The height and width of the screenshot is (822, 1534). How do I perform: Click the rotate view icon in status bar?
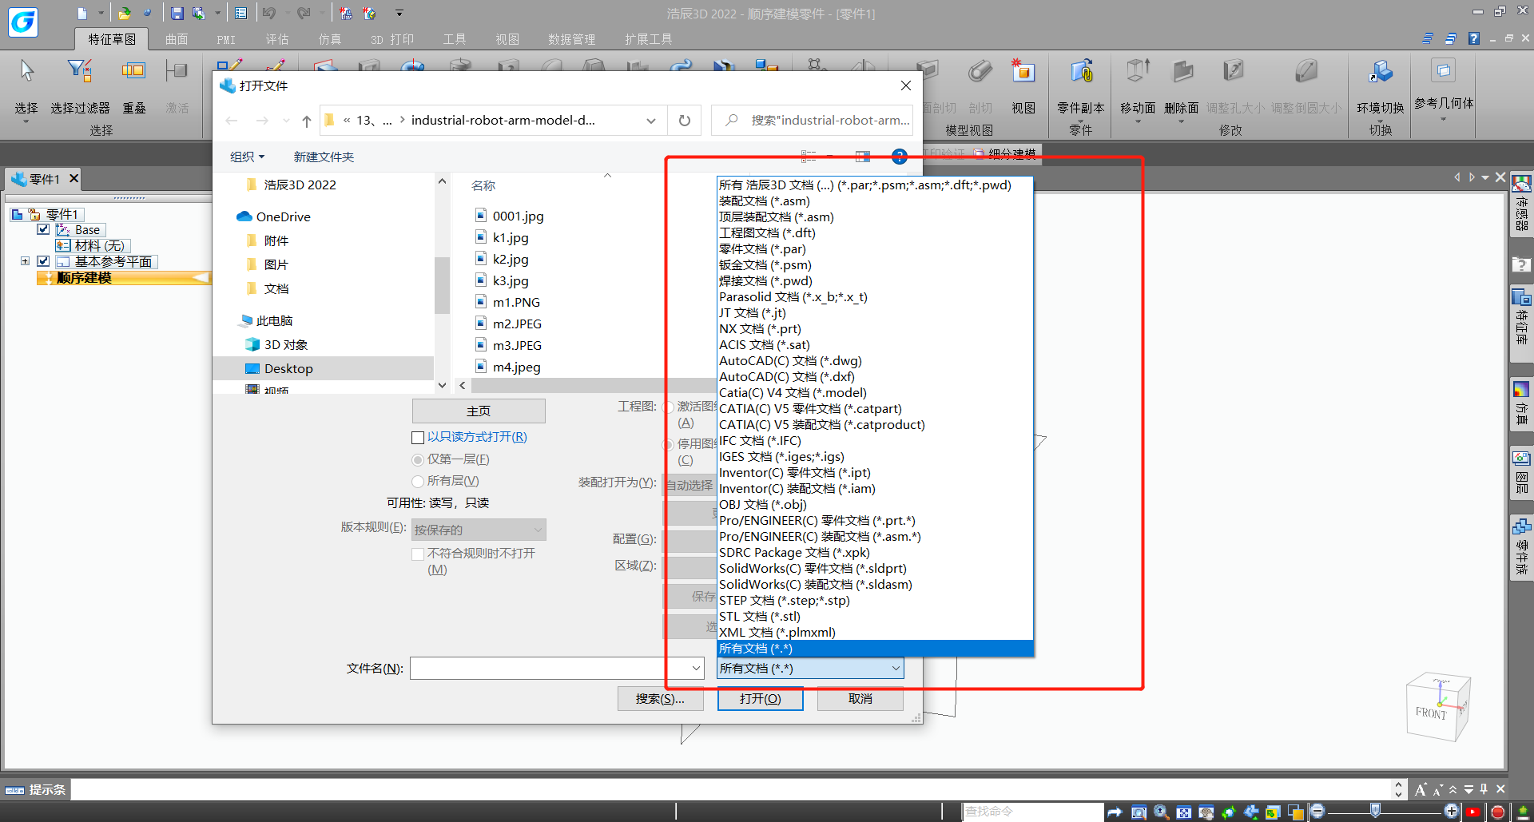1228,812
